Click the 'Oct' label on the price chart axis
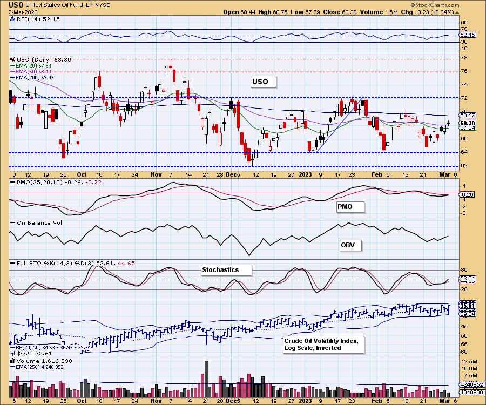Viewport: 486px width, 405px height. 82,174
